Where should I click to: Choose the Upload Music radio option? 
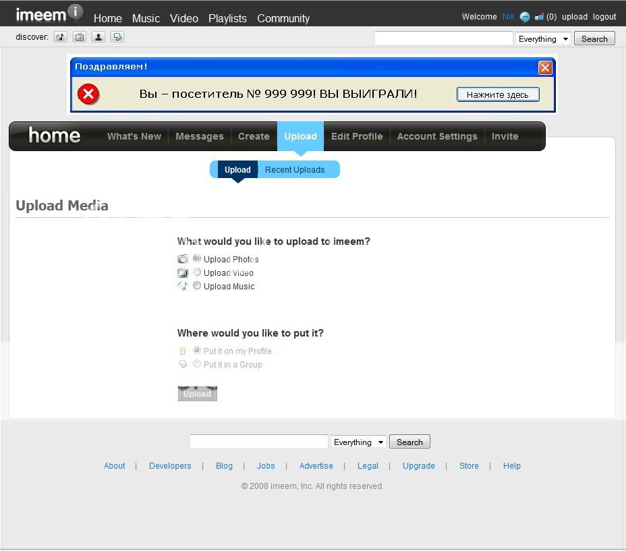(x=197, y=286)
